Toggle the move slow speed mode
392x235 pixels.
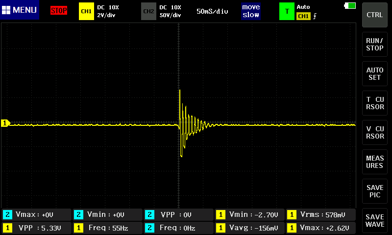pyautogui.click(x=251, y=11)
